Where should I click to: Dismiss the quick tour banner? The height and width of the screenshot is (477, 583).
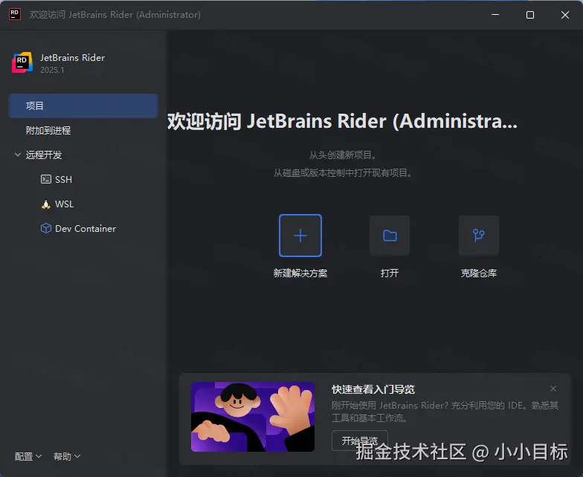pos(553,389)
